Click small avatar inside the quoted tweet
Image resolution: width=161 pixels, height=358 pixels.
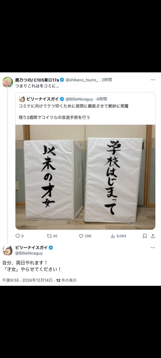(22, 99)
